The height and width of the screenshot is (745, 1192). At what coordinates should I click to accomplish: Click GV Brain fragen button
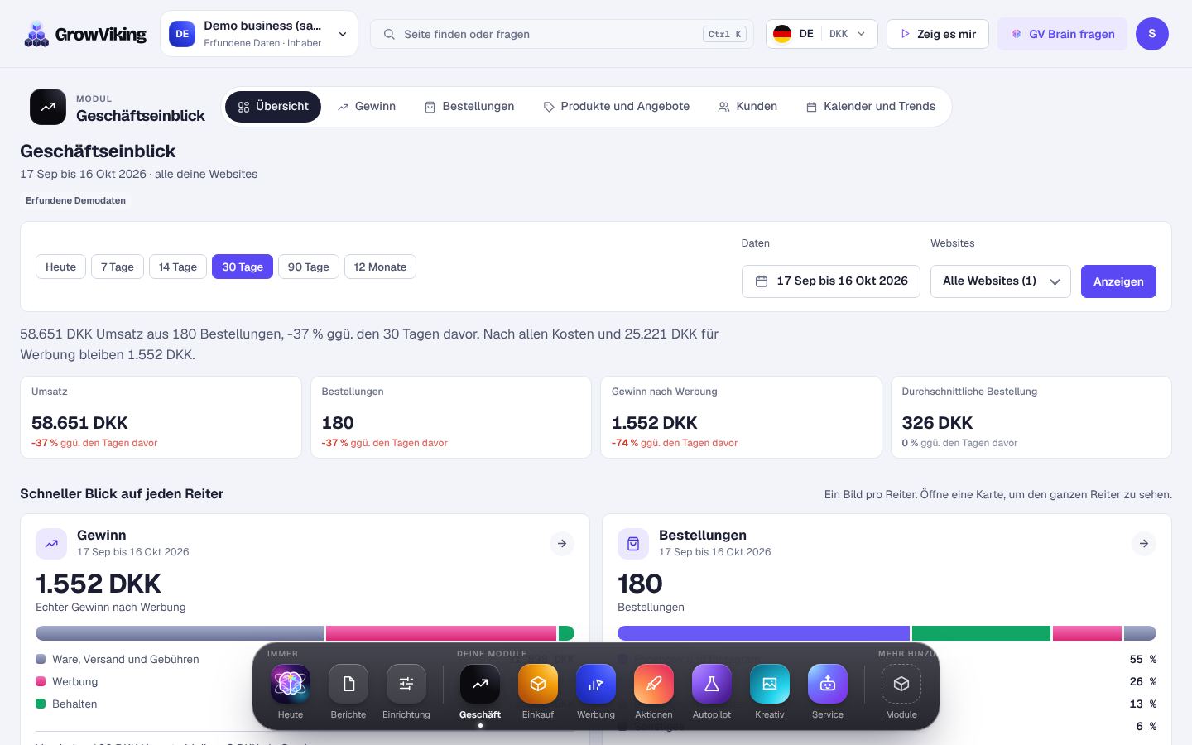tap(1062, 34)
